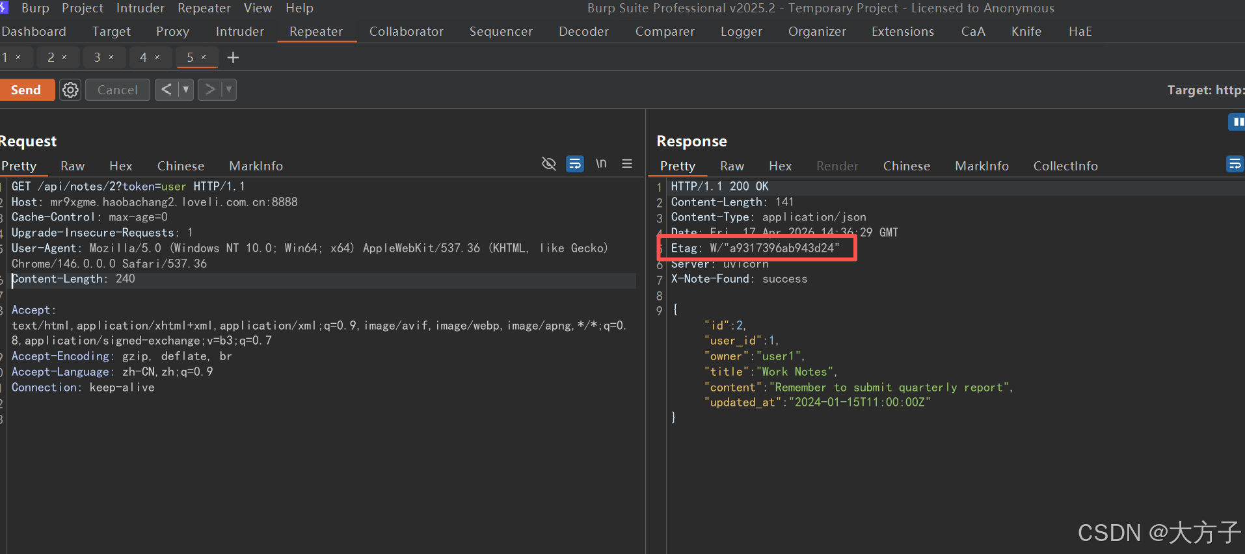Screen dimensions: 1245x554
Task: Open the back-history dropdown arrow
Action: (186, 90)
